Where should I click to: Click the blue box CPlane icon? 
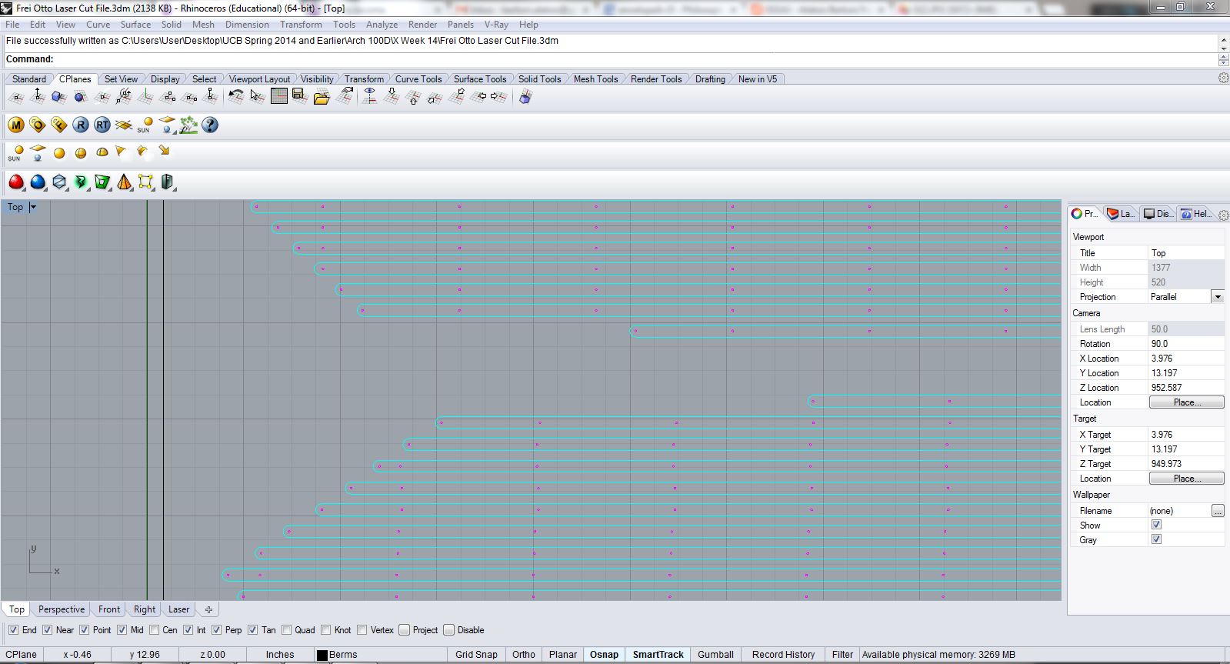coord(525,97)
